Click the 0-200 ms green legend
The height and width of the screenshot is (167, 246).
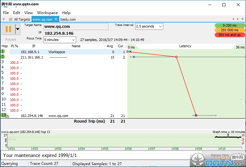[x=230, y=25]
